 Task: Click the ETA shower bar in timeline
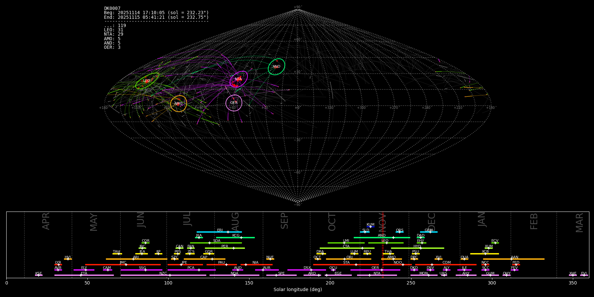pyautogui.click(x=84, y=275)
